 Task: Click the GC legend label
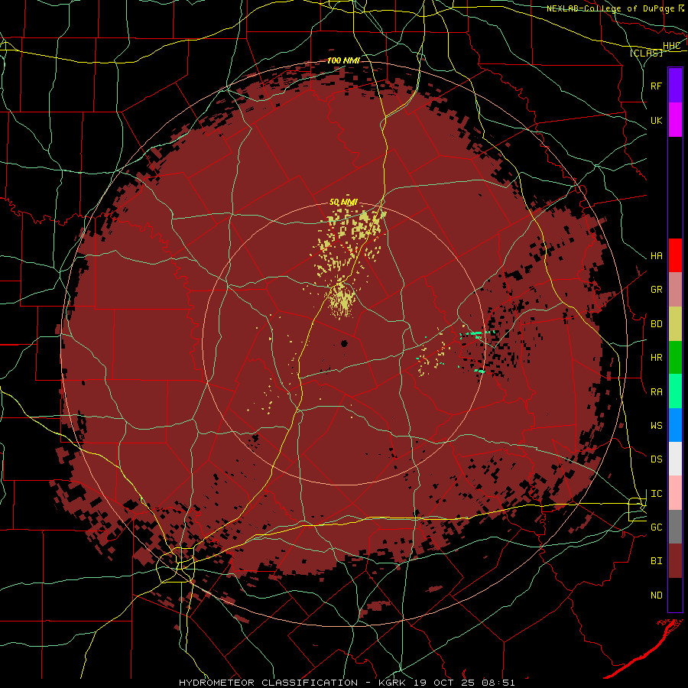tap(656, 527)
